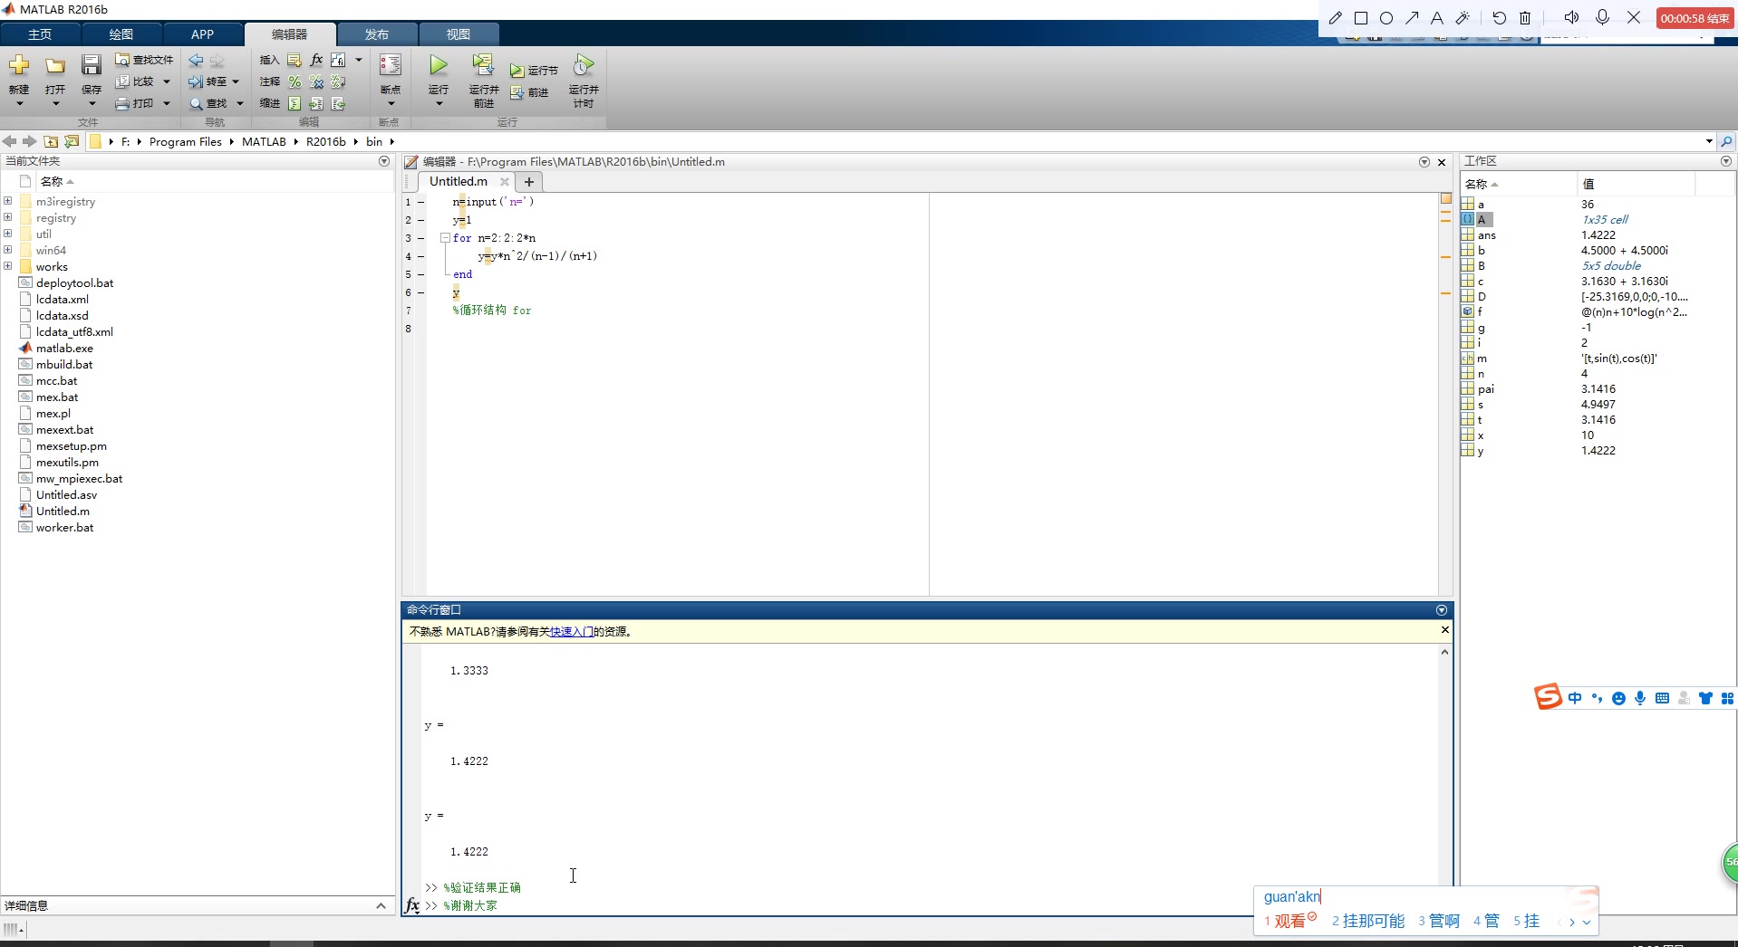1738x947 pixels.
Task: Select the arrow annotation tool
Action: point(1412,17)
